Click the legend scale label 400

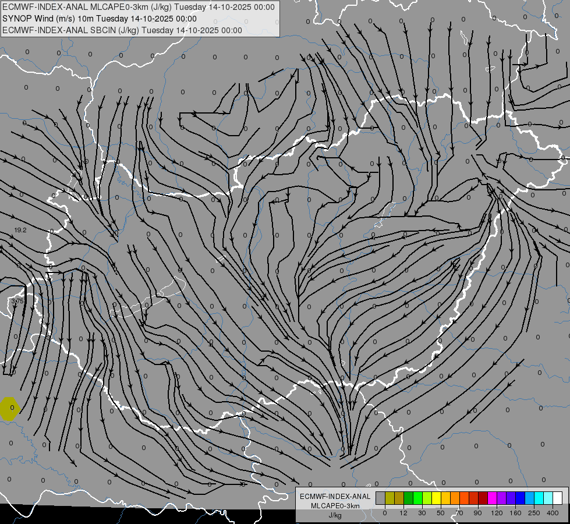pyautogui.click(x=553, y=513)
